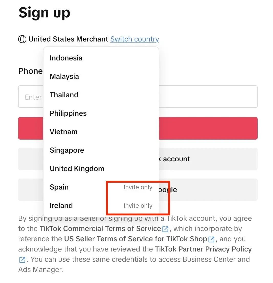The image size is (273, 283).
Task: Open TikTok Partner Privacy Policy link
Action: click(203, 249)
